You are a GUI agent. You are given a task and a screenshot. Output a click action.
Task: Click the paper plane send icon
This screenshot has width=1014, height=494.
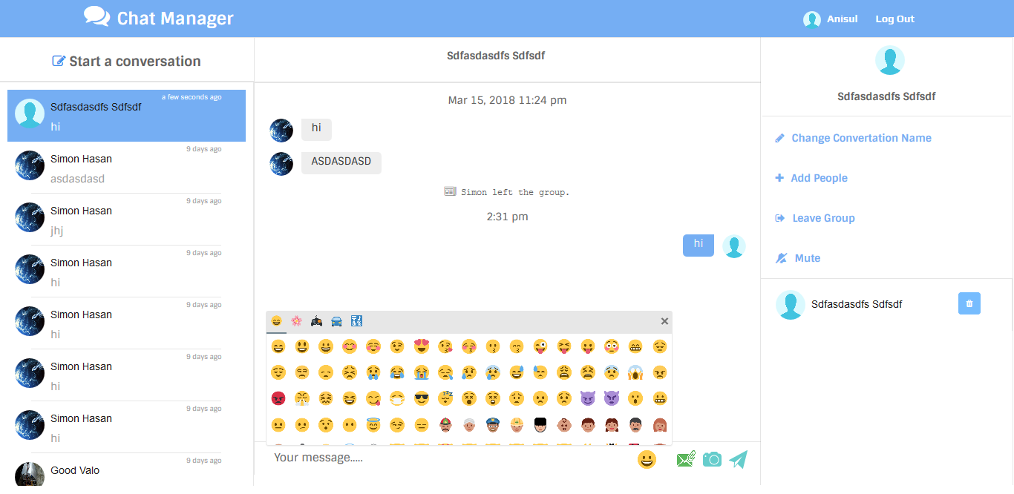[x=738, y=459]
